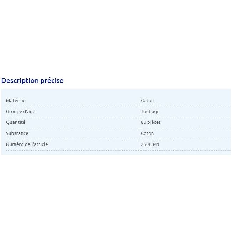The image size is (232, 232).
Task: Click the article number 2508341
Action: [150, 144]
